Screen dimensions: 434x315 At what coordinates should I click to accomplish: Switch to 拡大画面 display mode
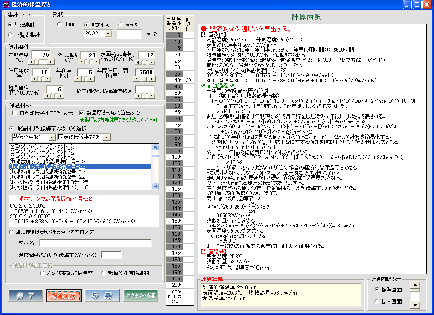(376, 302)
